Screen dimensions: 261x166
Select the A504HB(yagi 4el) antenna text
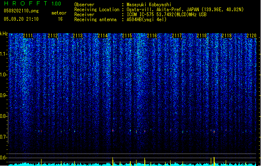click(x=146, y=20)
